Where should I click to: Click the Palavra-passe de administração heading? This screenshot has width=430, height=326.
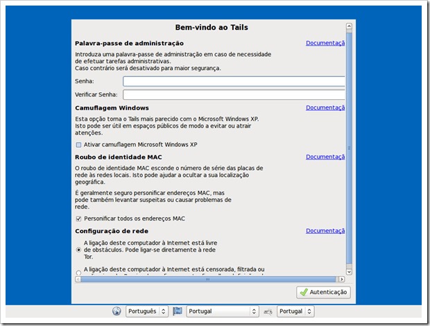130,43
